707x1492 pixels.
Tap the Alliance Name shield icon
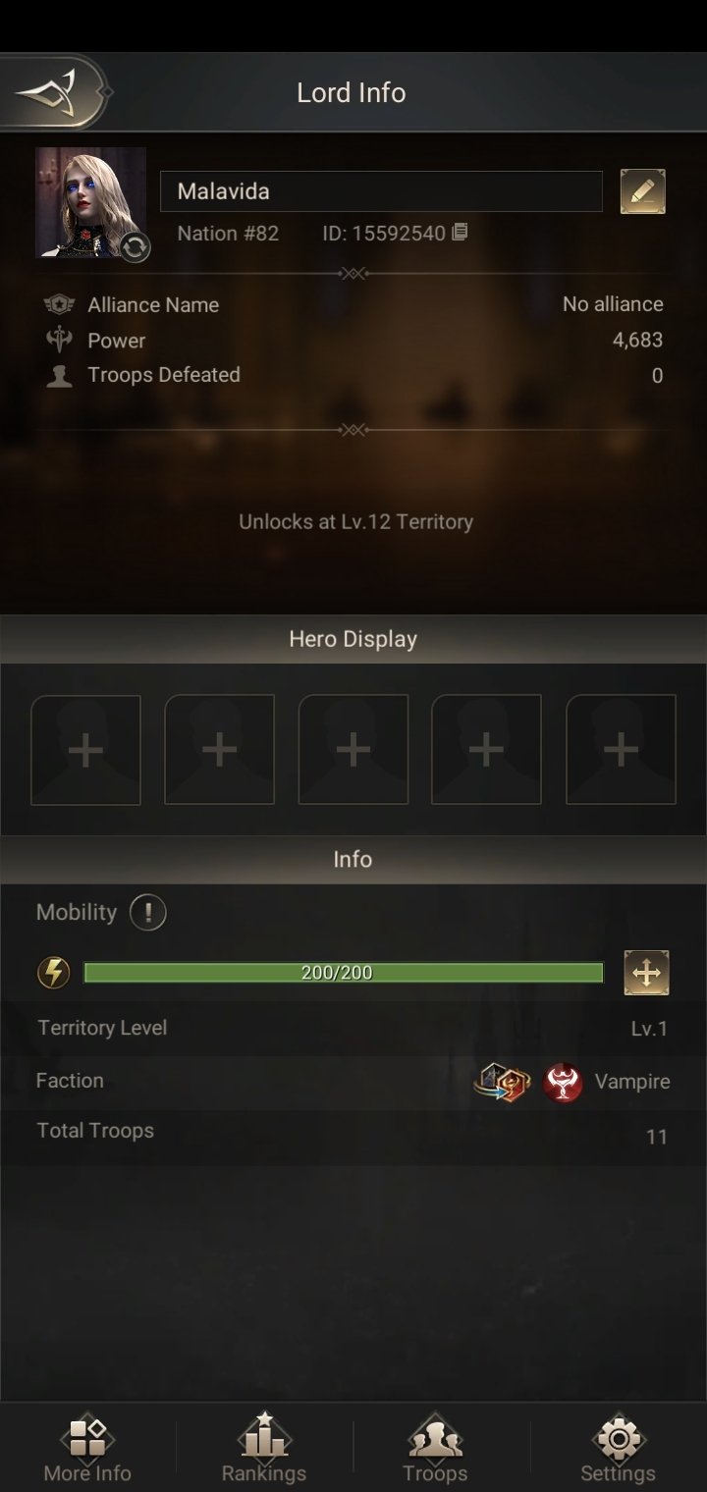(60, 304)
